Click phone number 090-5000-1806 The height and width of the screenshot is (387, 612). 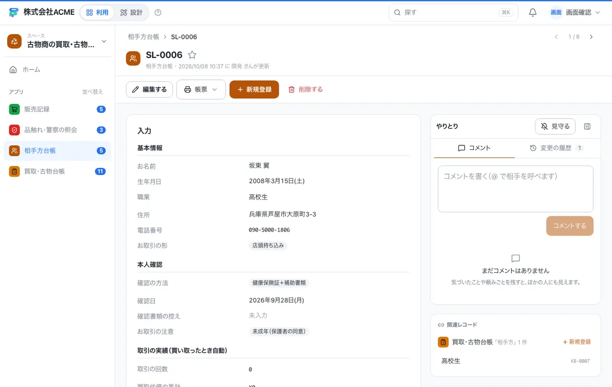(269, 230)
